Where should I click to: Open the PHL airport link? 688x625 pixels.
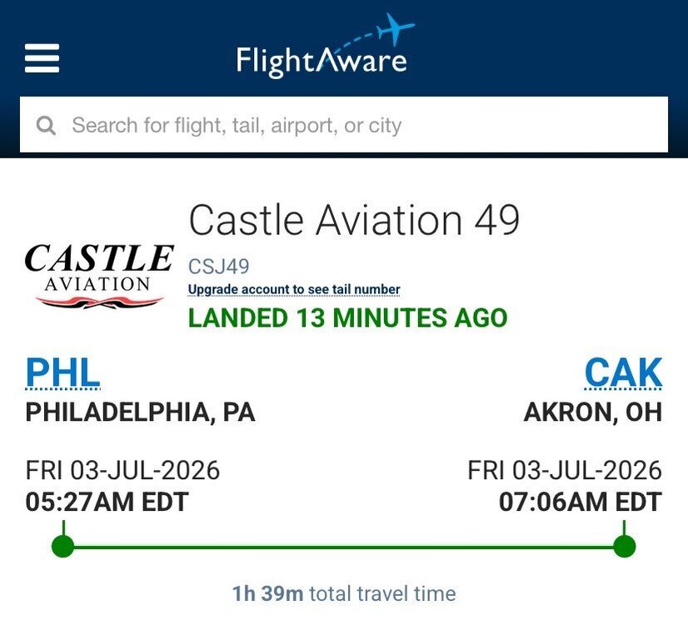(62, 373)
